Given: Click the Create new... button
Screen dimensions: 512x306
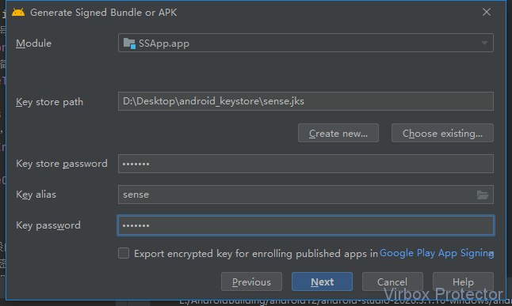Looking at the screenshot, I should tap(338, 133).
